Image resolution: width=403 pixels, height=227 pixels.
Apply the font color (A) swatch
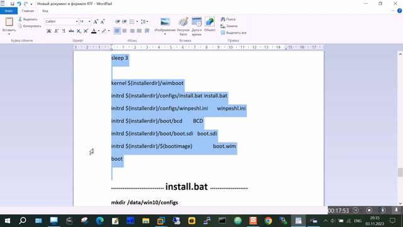tap(94, 31)
